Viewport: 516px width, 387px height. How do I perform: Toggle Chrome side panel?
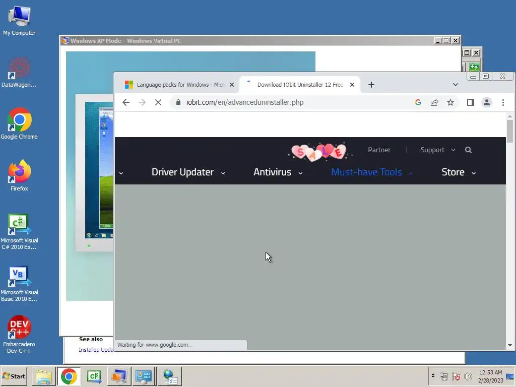pyautogui.click(x=470, y=102)
